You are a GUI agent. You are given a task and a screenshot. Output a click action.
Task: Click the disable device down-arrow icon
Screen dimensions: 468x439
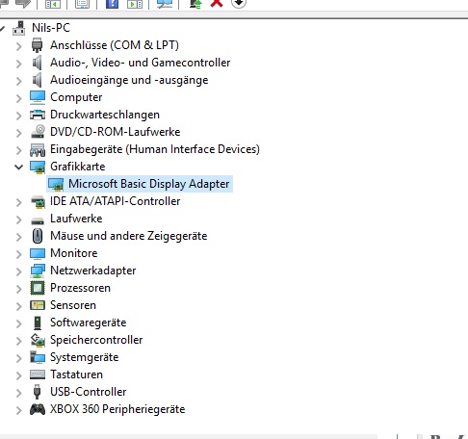pyautogui.click(x=239, y=3)
